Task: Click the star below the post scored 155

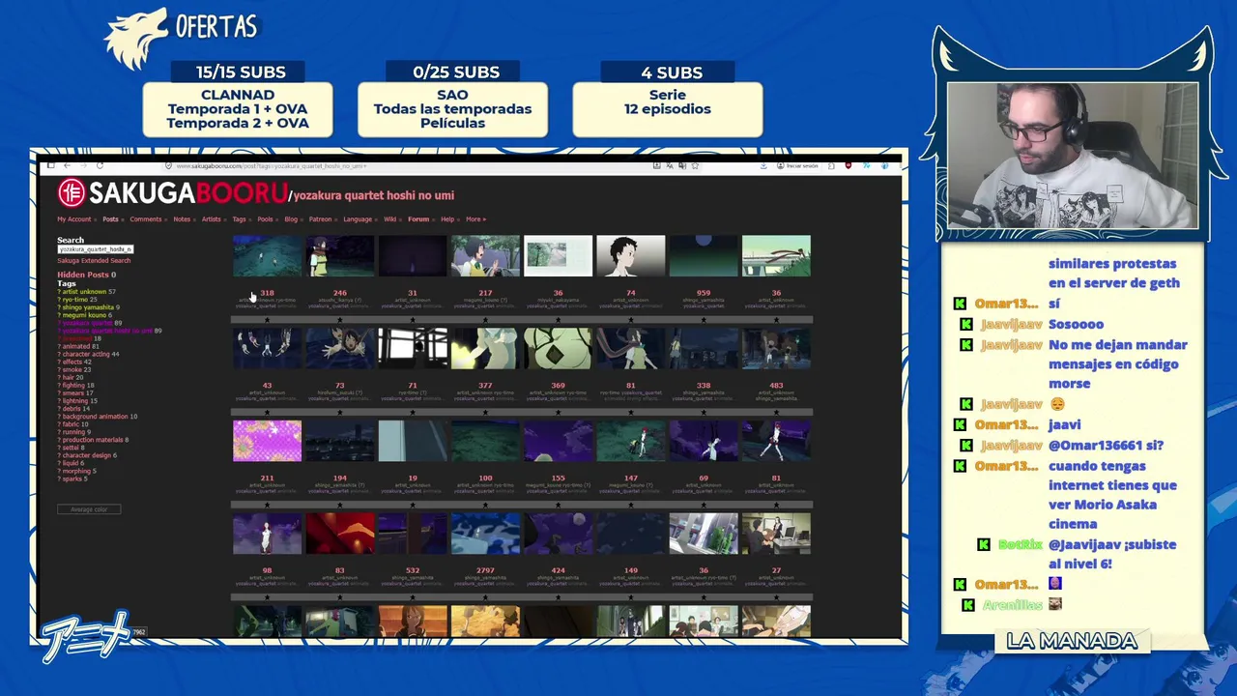Action: coord(558,505)
